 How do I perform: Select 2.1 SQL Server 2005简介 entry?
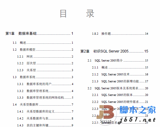click(118, 60)
